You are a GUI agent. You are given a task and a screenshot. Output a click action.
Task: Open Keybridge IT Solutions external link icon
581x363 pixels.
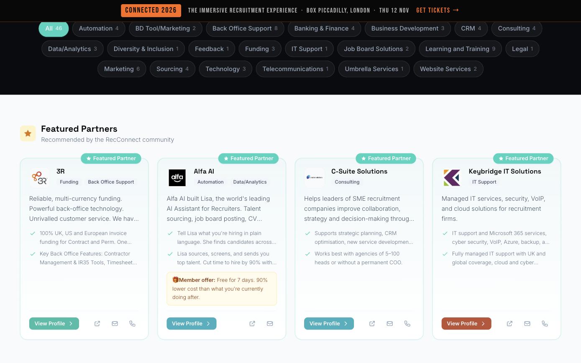(509, 324)
